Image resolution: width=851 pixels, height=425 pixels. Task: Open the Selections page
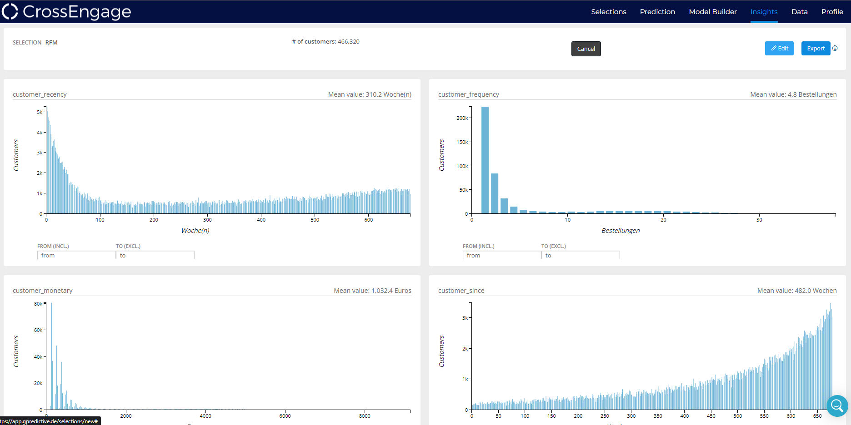608,12
